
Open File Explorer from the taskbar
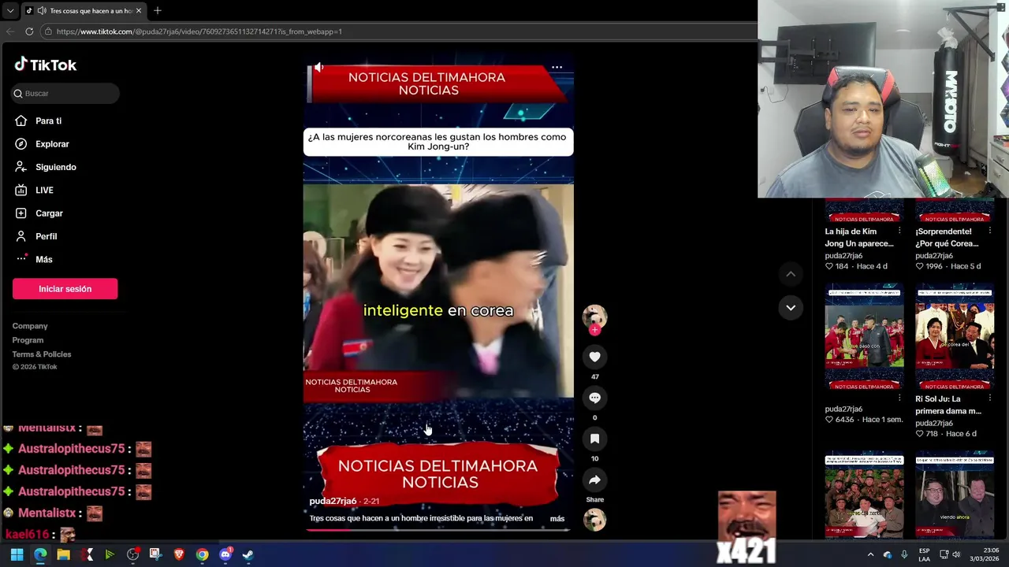63,554
